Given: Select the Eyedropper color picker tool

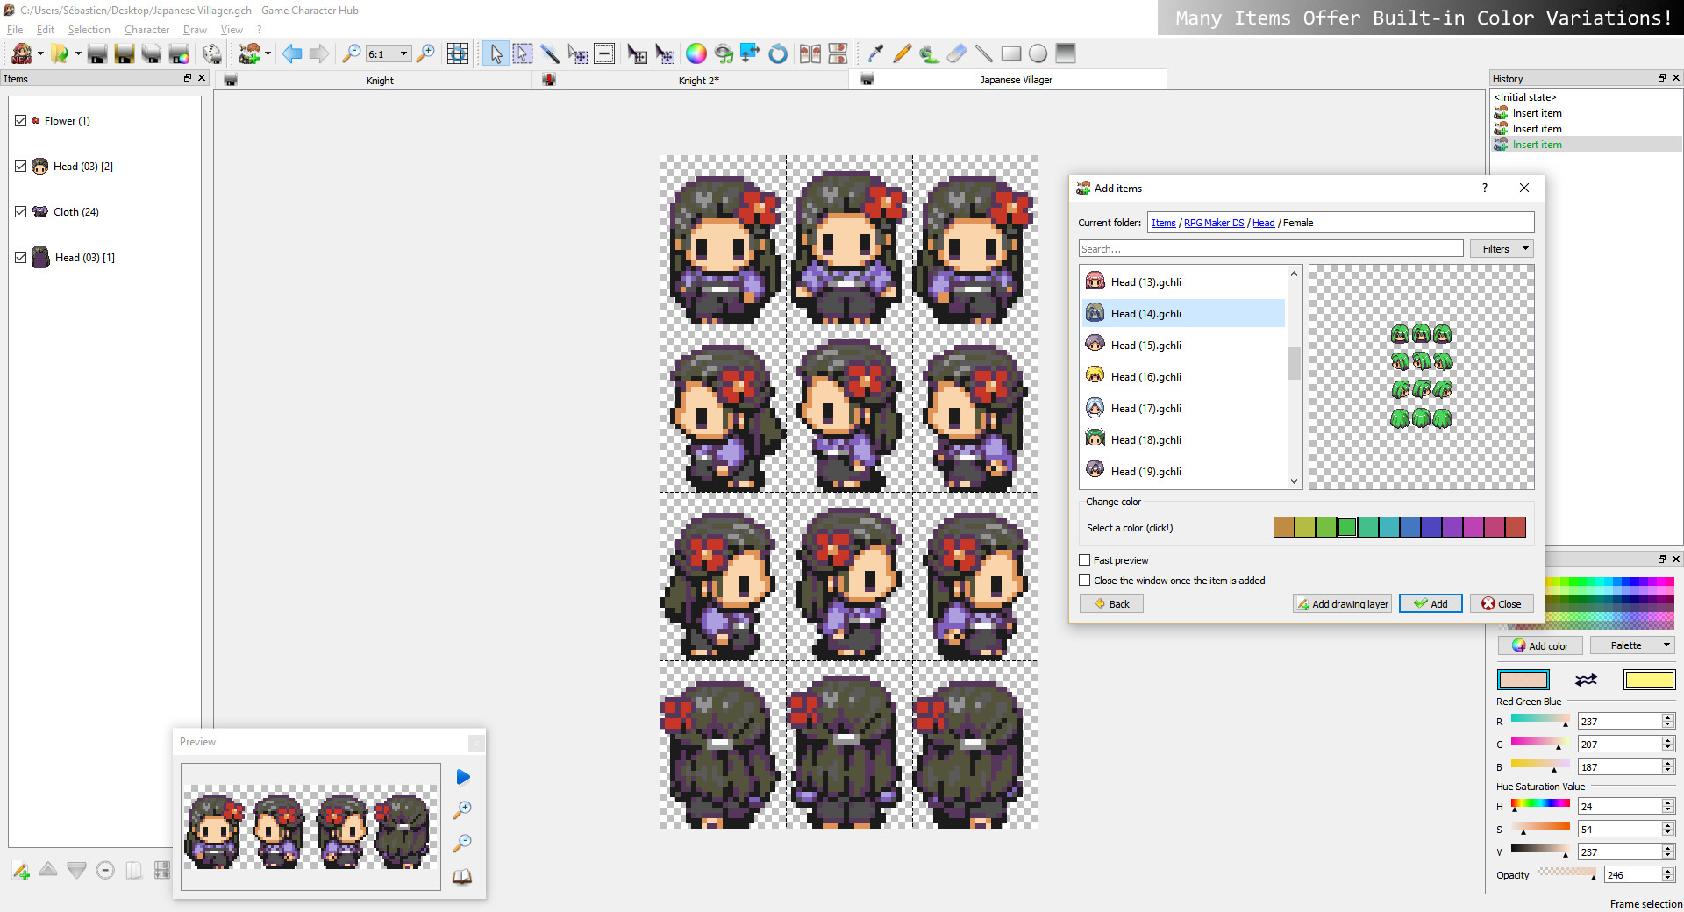Looking at the screenshot, I should point(874,53).
